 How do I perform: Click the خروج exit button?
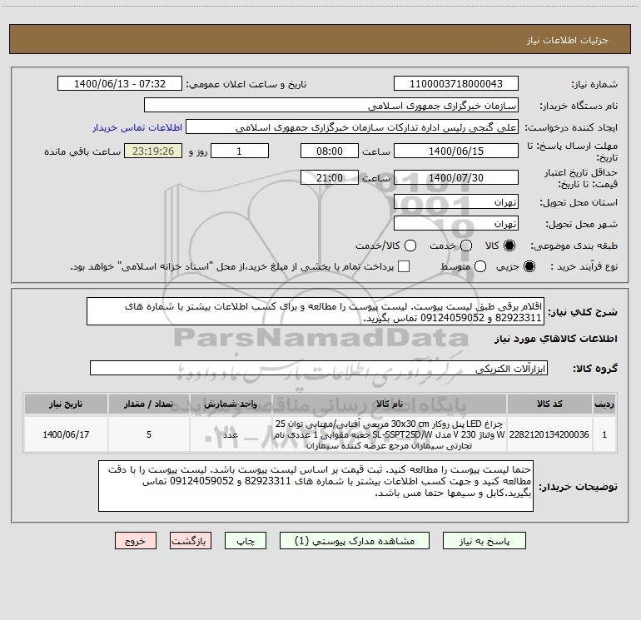[x=136, y=541]
